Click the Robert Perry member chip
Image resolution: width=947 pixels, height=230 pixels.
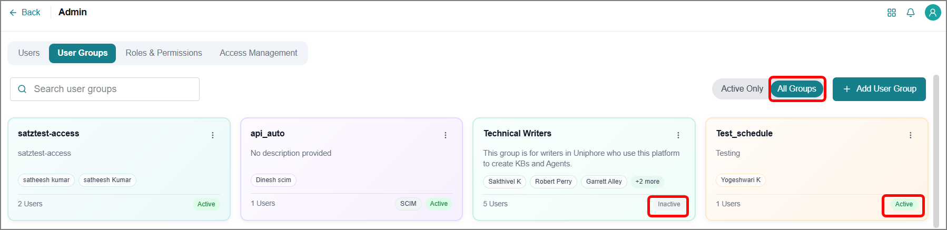[553, 182]
